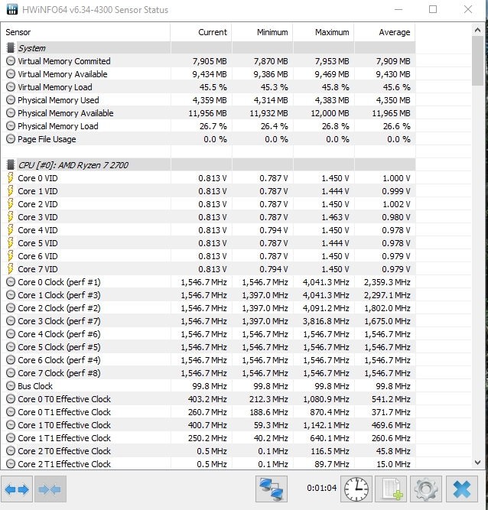The image size is (488, 510).
Task: Click the 2,359.3 MHz average value
Action: 387,282
